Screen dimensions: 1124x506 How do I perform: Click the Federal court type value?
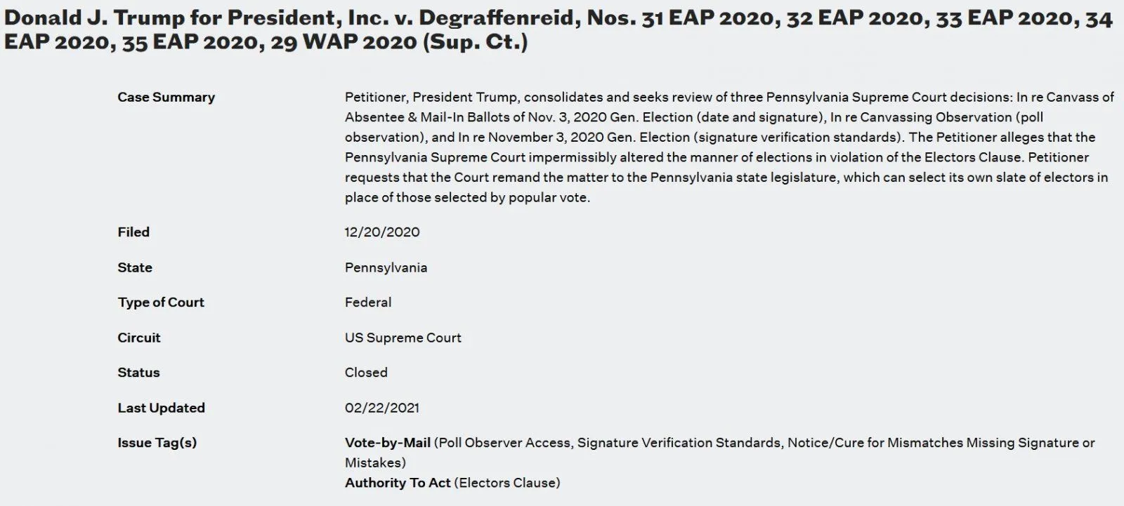point(368,302)
